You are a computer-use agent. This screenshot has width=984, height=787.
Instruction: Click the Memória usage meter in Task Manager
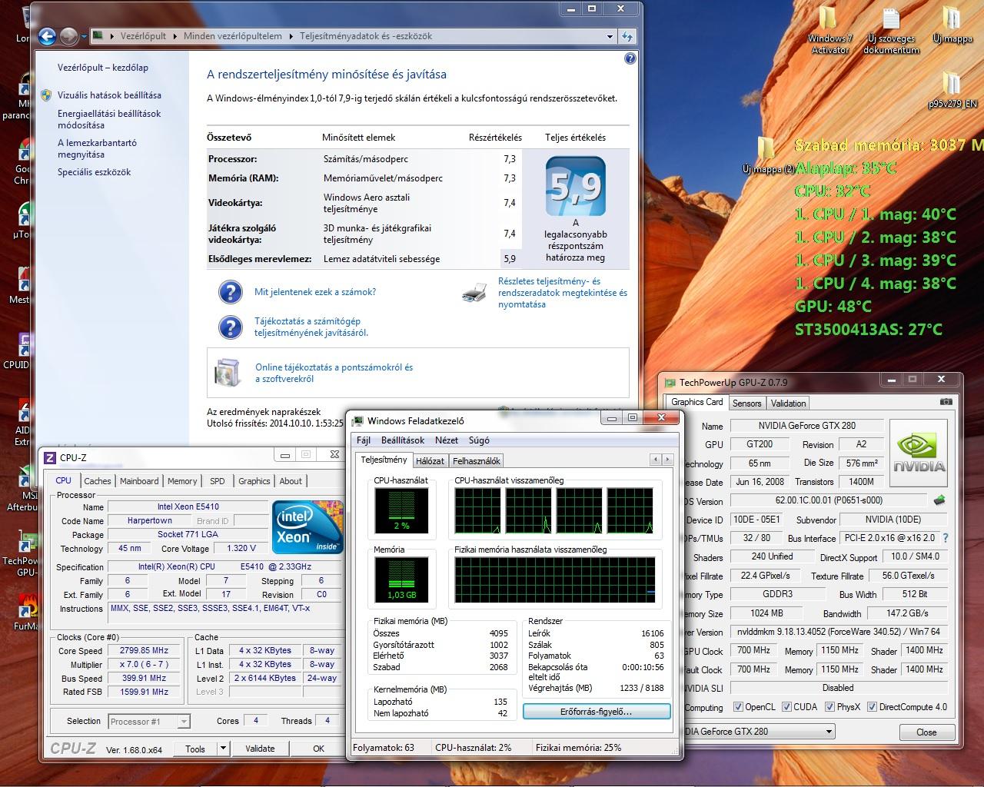tap(402, 579)
